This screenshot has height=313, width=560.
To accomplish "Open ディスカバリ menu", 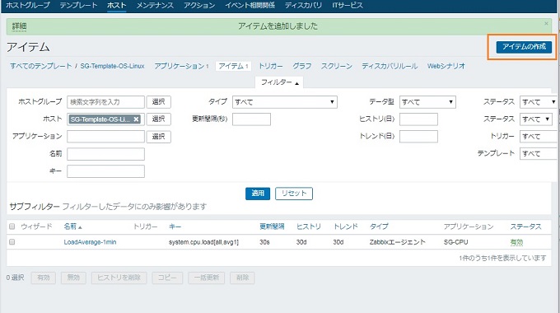I will click(x=303, y=6).
